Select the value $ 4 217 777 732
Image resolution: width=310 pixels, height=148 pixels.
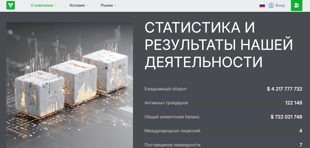point(284,89)
